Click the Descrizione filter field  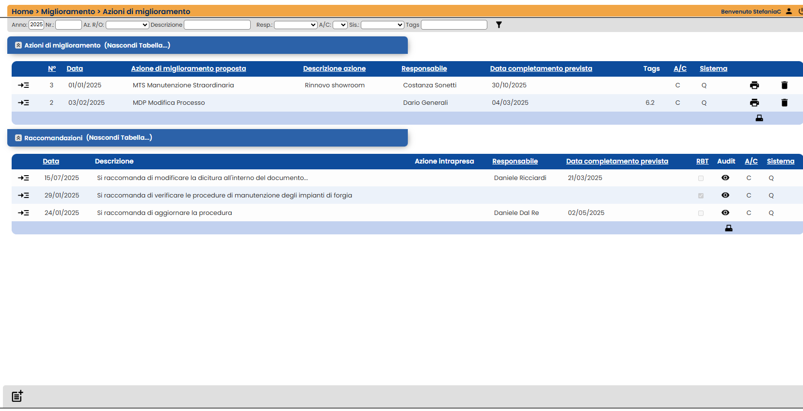click(x=217, y=25)
